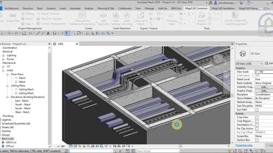Screen dimensions: 273x153
Task: Expand the ??? tree node
Action: click(3, 67)
